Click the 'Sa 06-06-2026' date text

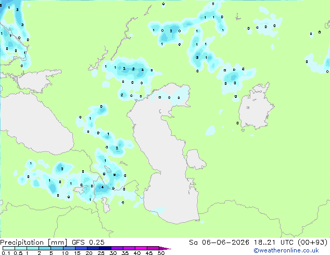coord(219,243)
